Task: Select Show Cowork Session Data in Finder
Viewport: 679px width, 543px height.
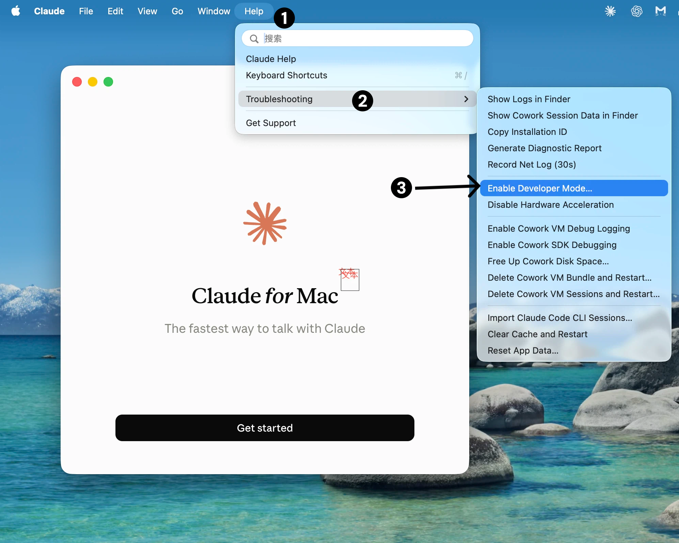Action: coord(574,115)
